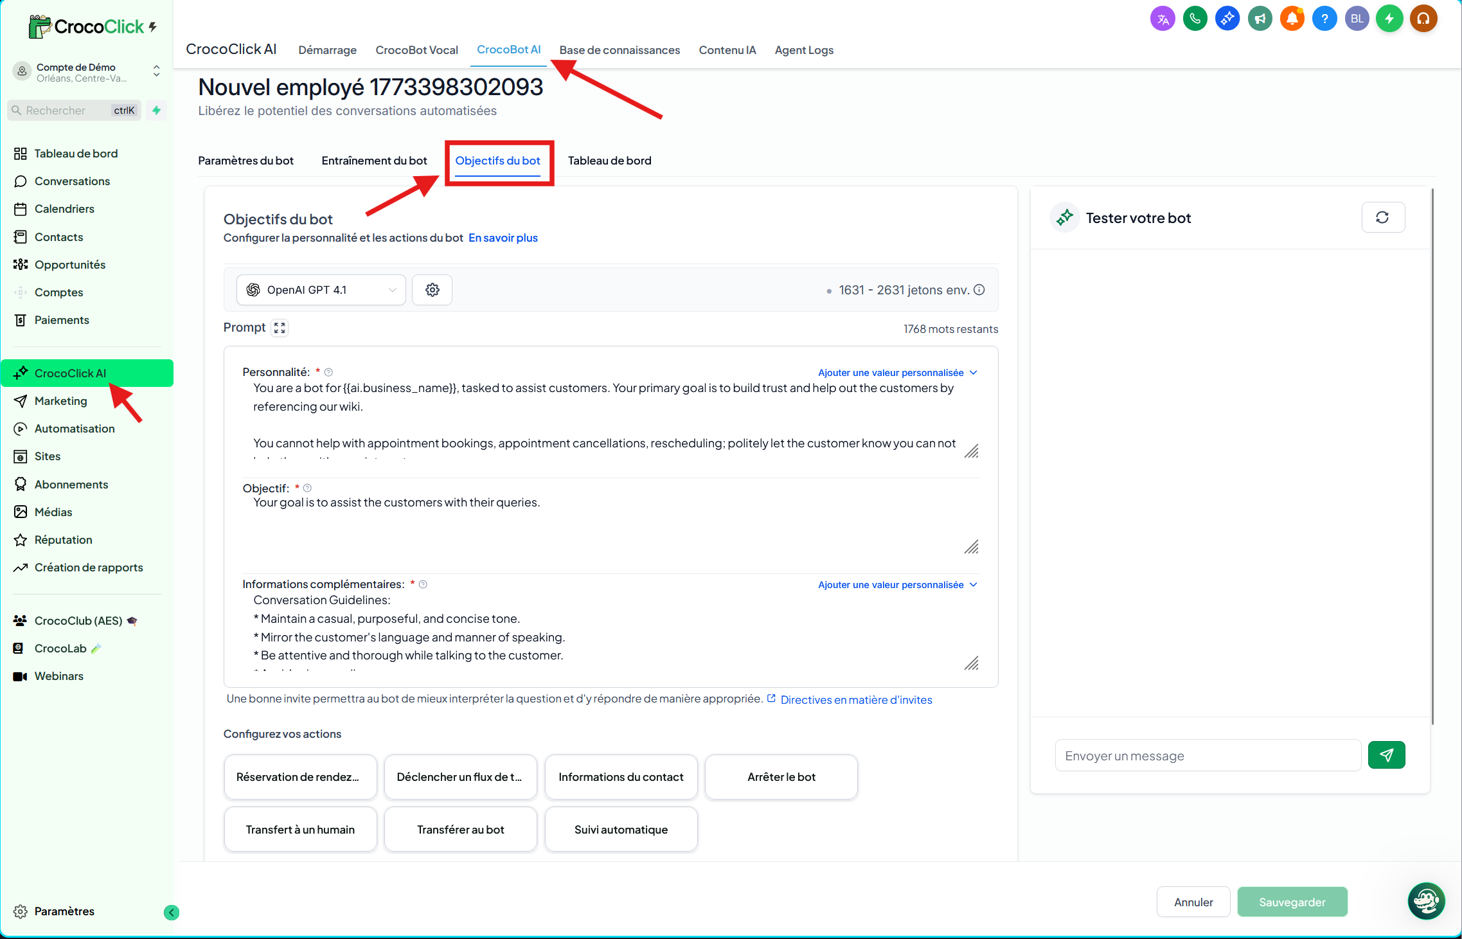Open the Contenu IA tab
This screenshot has height=939, width=1462.
click(727, 50)
